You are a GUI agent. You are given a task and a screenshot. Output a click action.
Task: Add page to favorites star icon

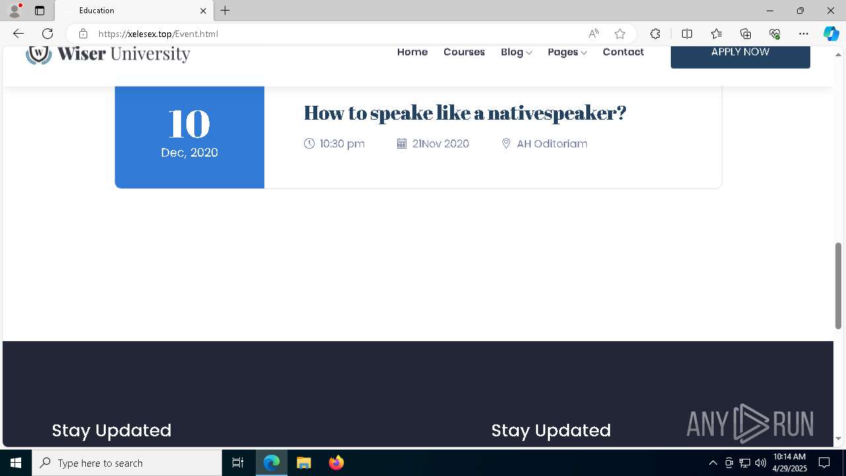[620, 34]
